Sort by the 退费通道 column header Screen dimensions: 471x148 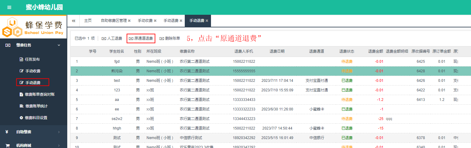click(316, 51)
